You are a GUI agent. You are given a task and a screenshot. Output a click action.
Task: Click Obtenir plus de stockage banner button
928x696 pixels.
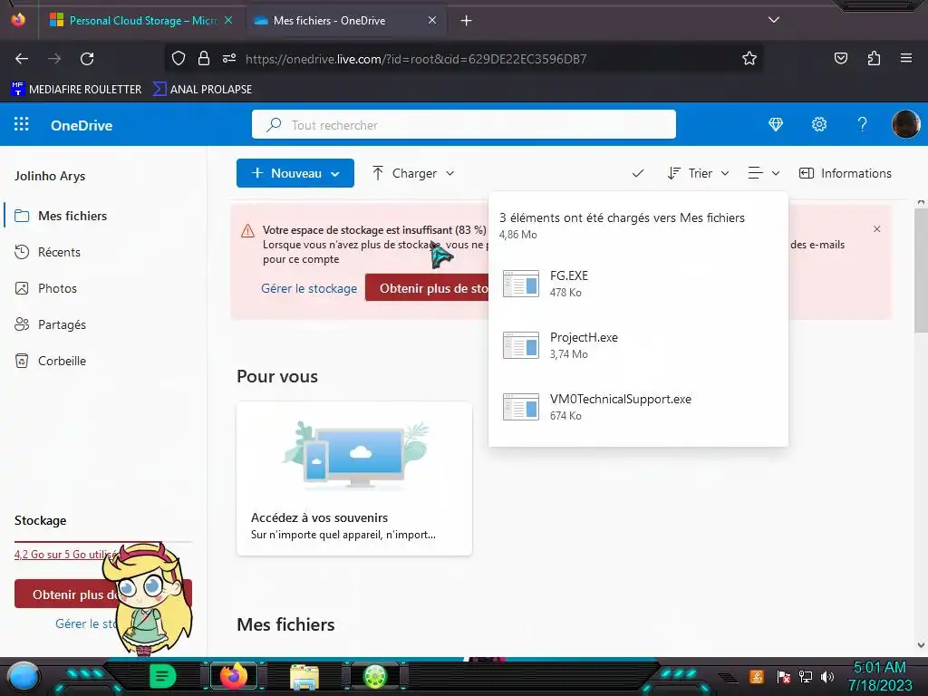[x=428, y=288]
